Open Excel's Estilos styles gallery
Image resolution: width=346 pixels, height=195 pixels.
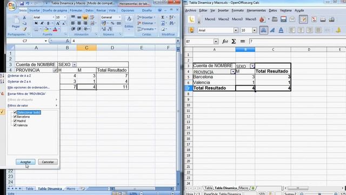[129, 23]
